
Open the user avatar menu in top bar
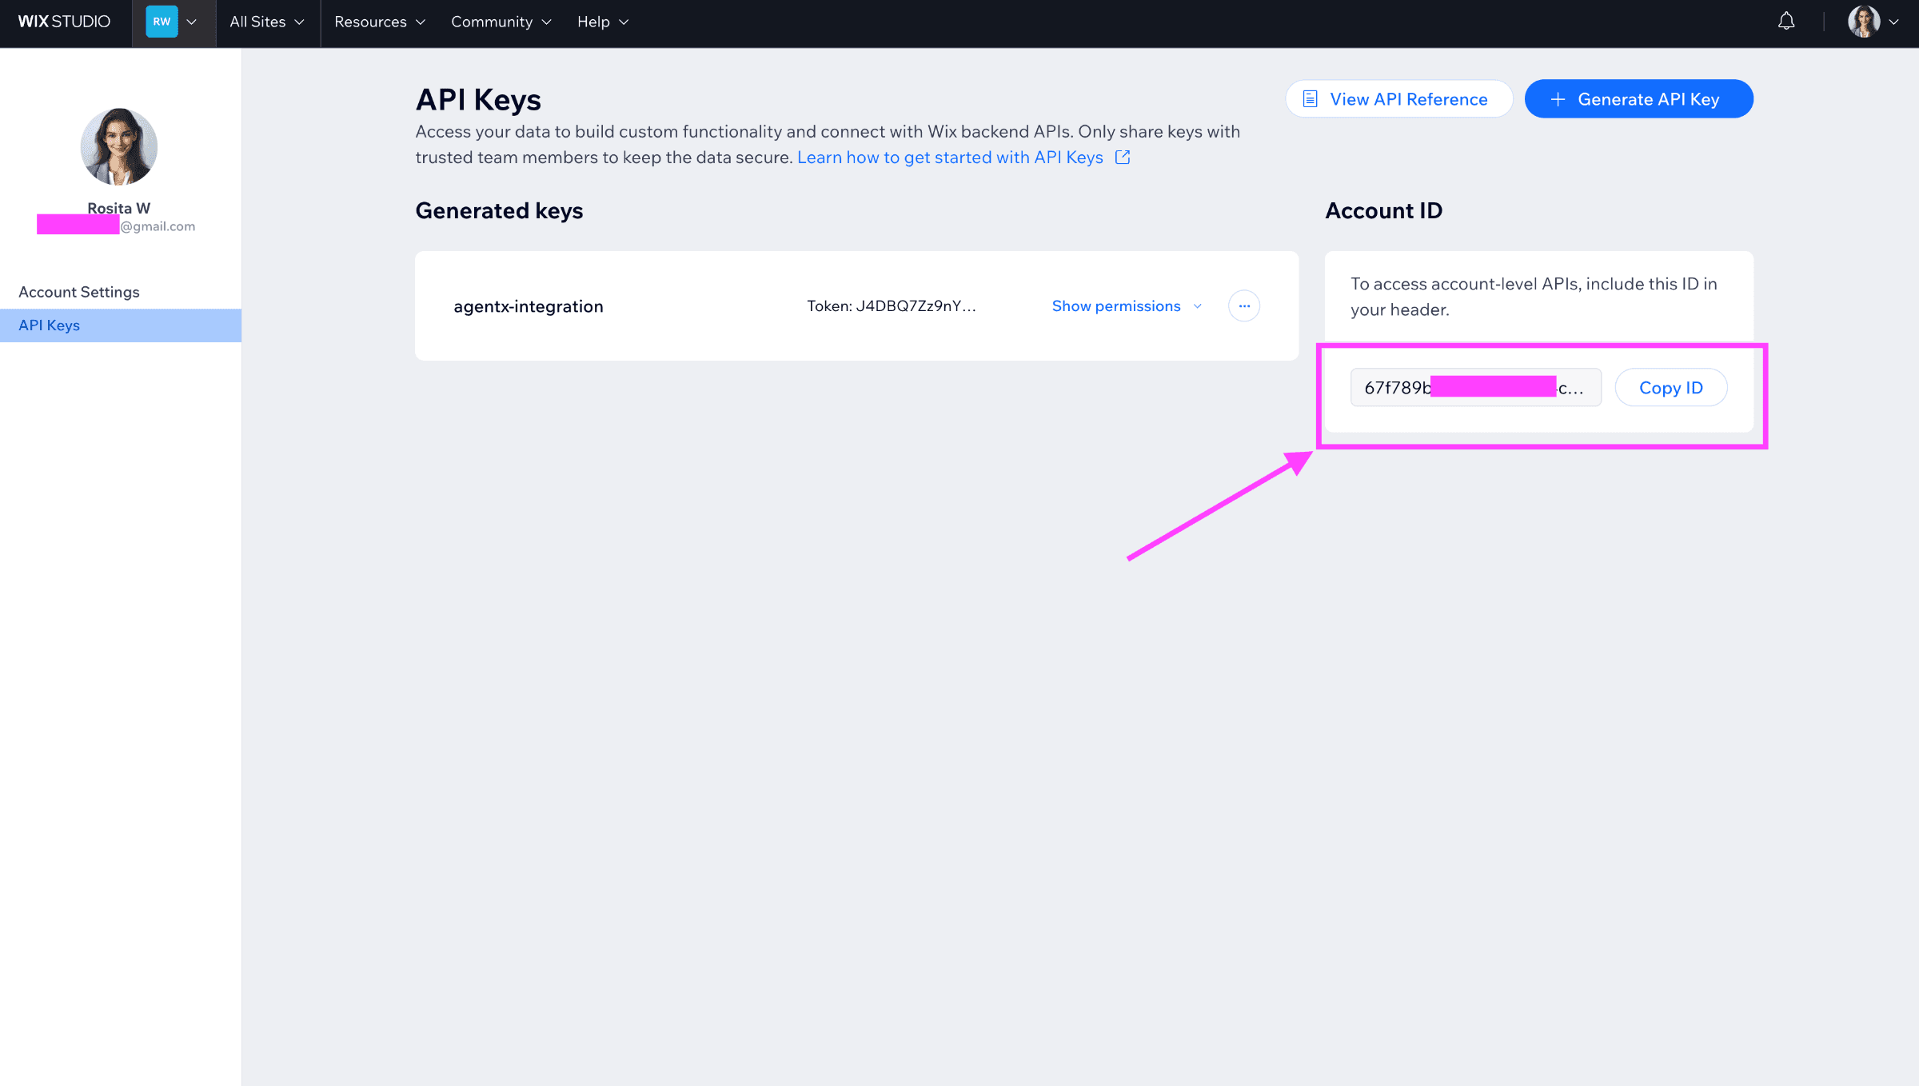(1864, 22)
